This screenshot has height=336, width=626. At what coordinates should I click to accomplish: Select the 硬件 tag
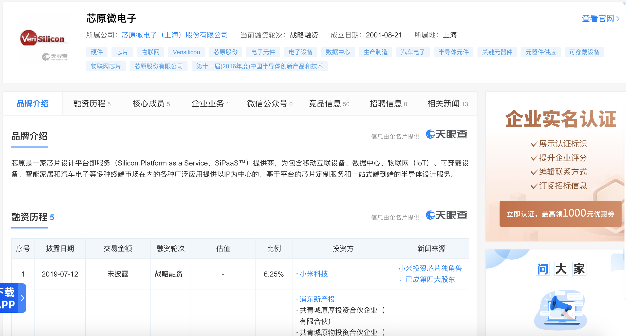97,52
